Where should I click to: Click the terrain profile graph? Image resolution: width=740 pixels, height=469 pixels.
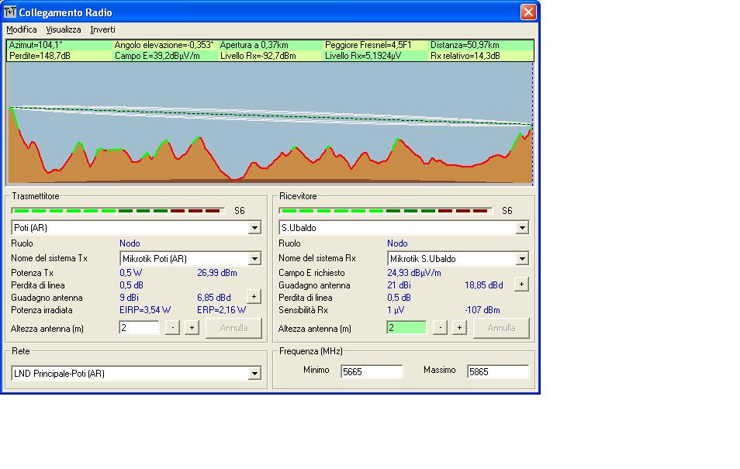tap(270, 123)
